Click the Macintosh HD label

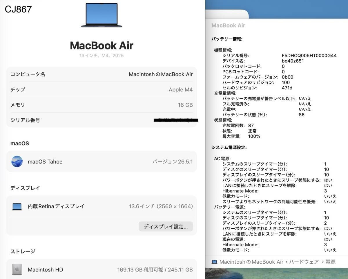tap(45, 269)
